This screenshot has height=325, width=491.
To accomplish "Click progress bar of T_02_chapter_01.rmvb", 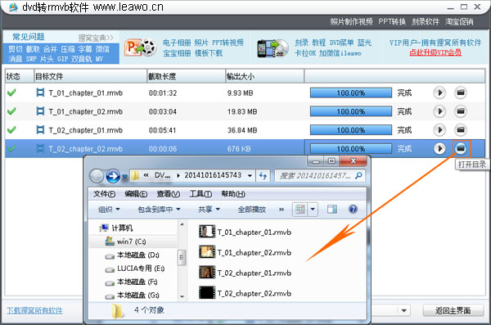I will click(x=351, y=129).
